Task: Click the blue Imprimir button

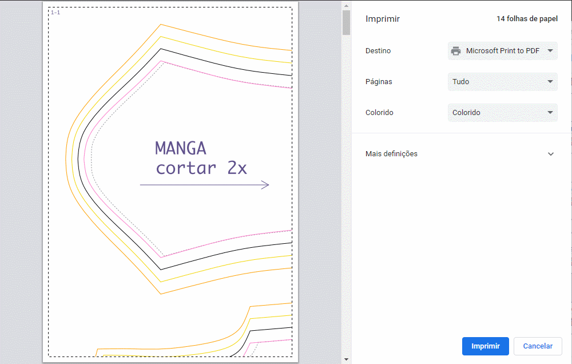Action: click(485, 346)
